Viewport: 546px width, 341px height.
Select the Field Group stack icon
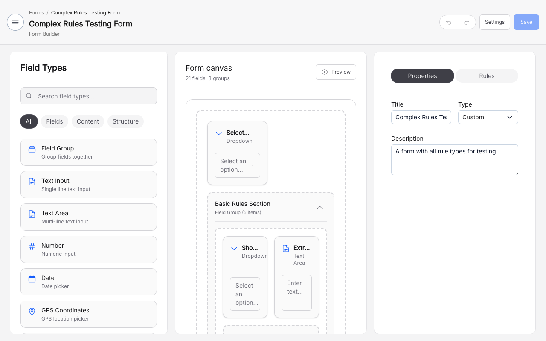[x=32, y=149]
